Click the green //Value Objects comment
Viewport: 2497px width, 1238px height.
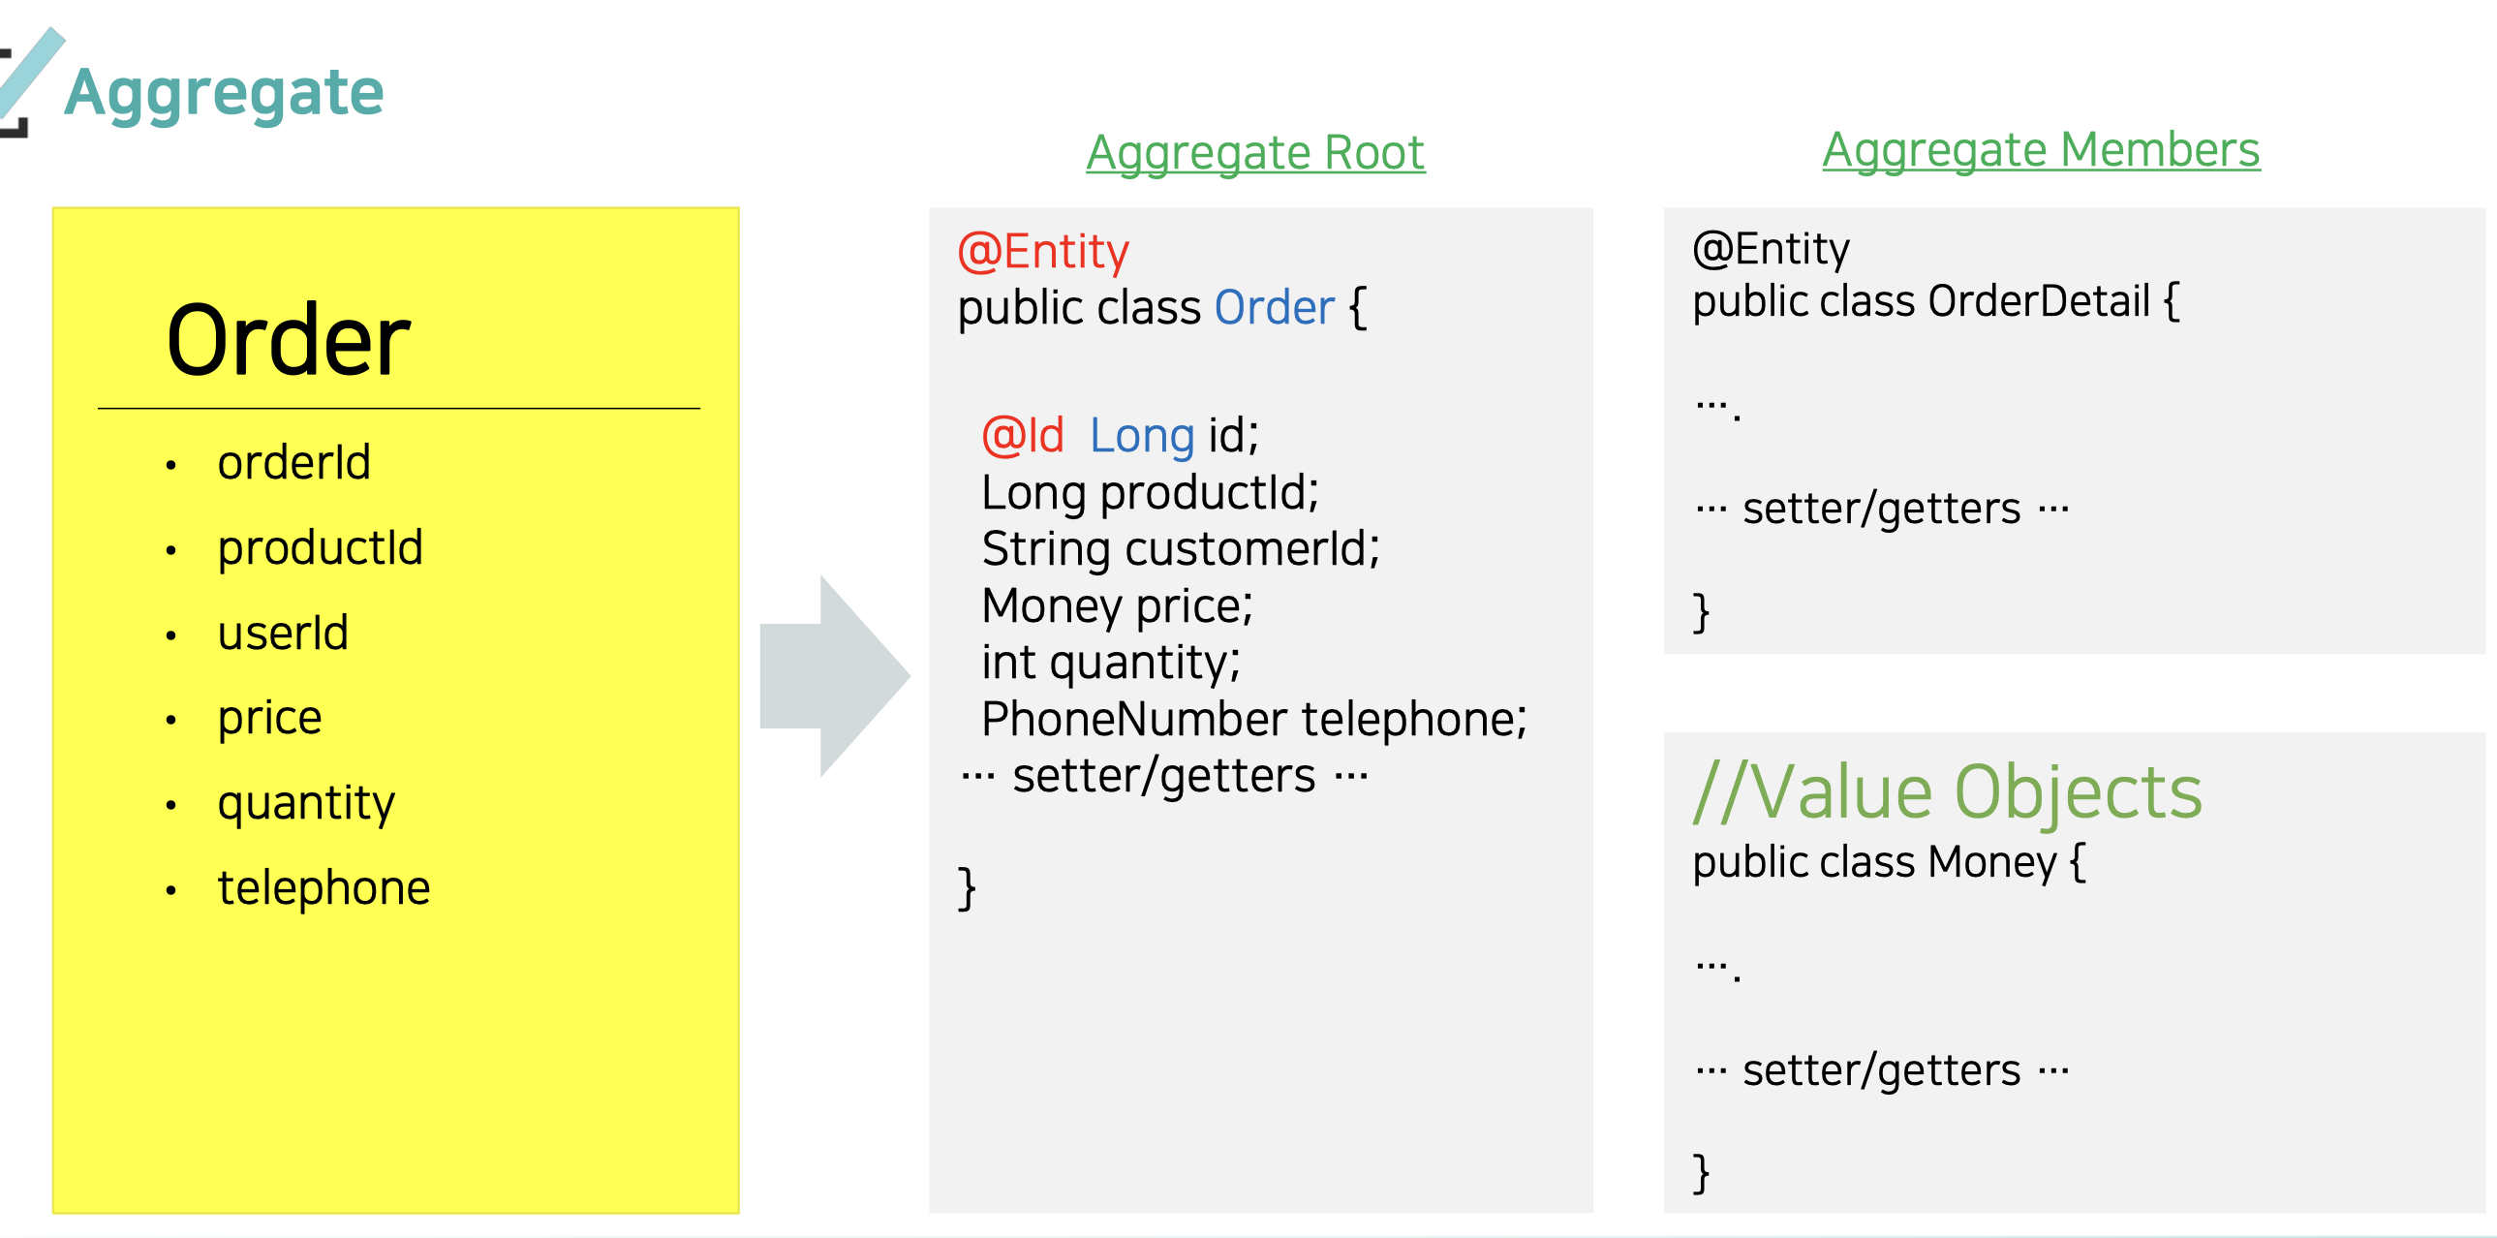click(1947, 792)
